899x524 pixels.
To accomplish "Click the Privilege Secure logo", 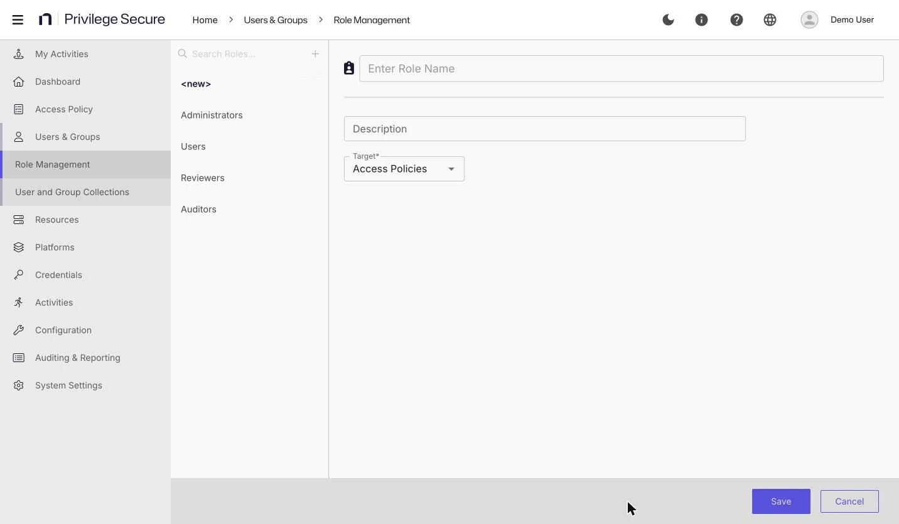I will pyautogui.click(x=102, y=19).
